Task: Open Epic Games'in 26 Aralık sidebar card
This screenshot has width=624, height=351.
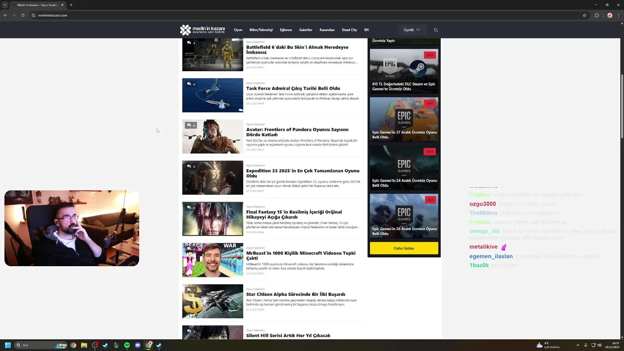Action: coord(404,216)
